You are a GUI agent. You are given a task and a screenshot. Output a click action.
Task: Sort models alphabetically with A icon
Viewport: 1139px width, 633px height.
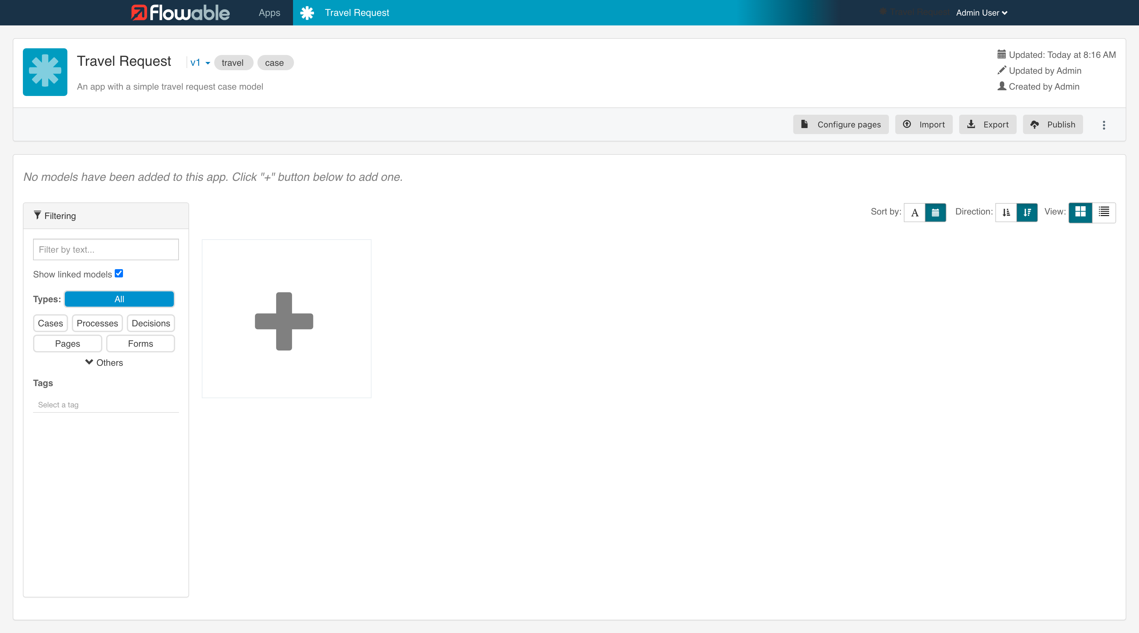pyautogui.click(x=914, y=213)
